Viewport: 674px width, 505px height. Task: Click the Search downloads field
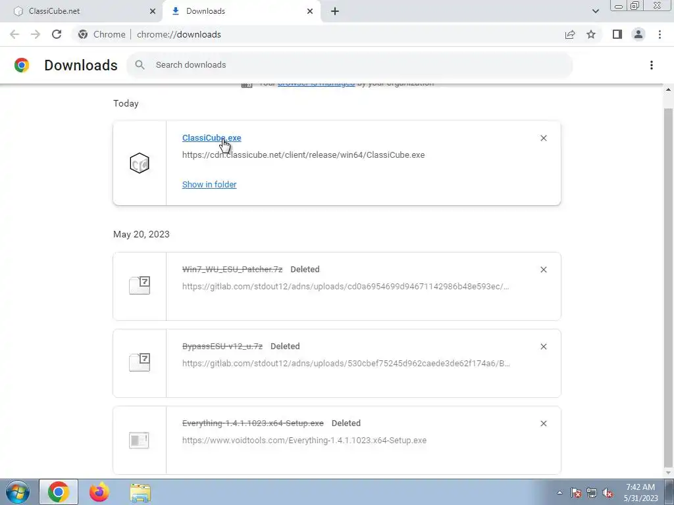click(x=350, y=65)
